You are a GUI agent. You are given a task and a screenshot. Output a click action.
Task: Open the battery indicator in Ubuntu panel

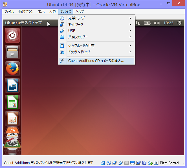click(148, 23)
